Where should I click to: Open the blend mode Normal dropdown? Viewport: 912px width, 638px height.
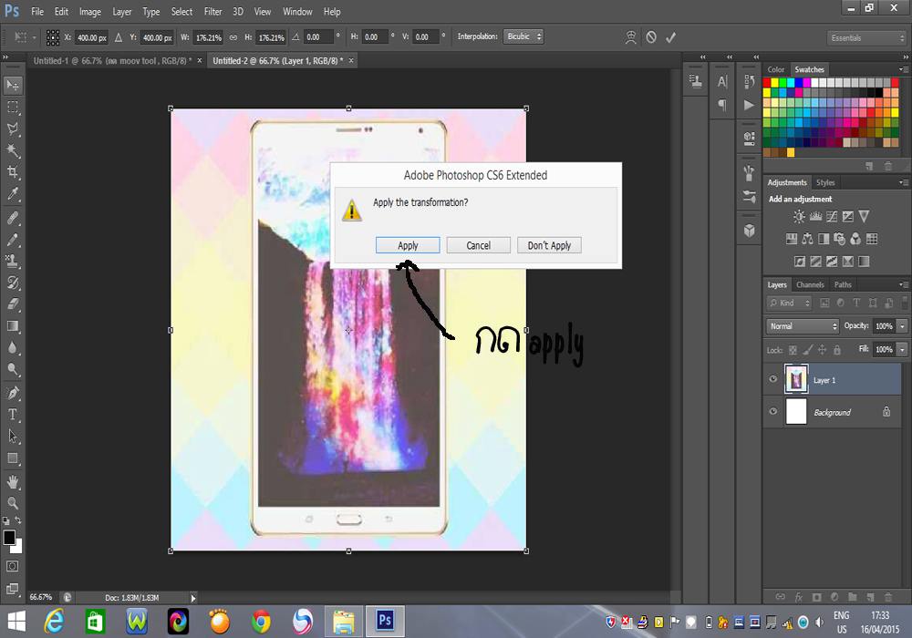pyautogui.click(x=803, y=326)
